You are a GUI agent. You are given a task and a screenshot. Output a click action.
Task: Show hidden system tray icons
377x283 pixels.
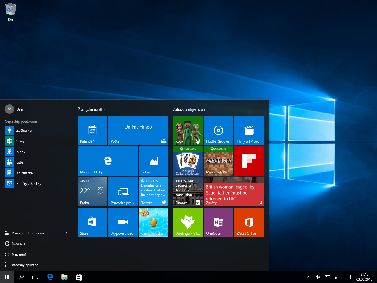coord(309,277)
